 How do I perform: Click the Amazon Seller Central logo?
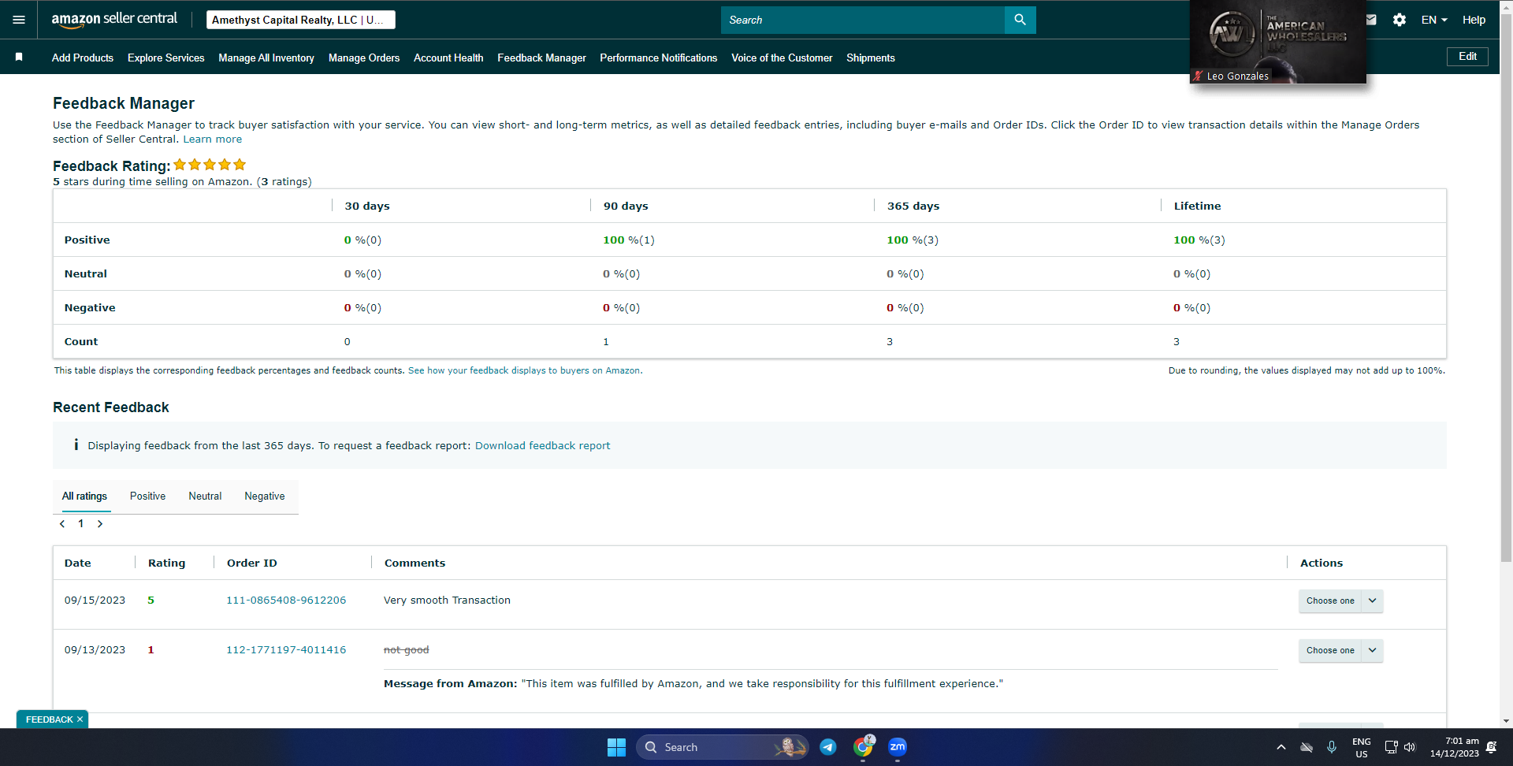(114, 20)
